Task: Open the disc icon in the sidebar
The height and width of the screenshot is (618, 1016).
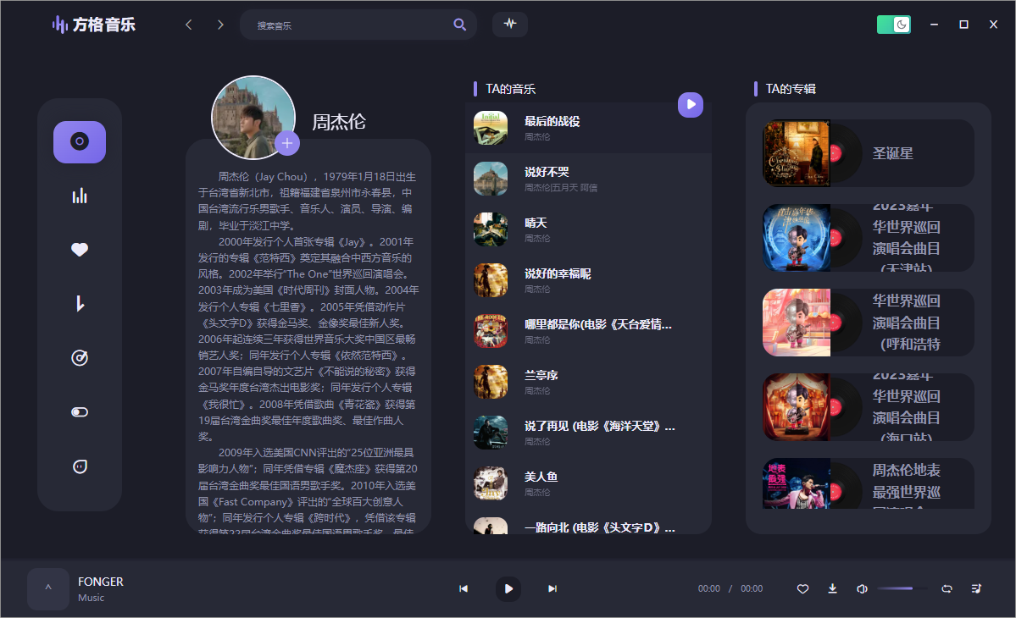Action: (80, 141)
